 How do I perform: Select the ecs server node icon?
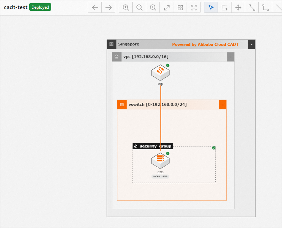160,161
